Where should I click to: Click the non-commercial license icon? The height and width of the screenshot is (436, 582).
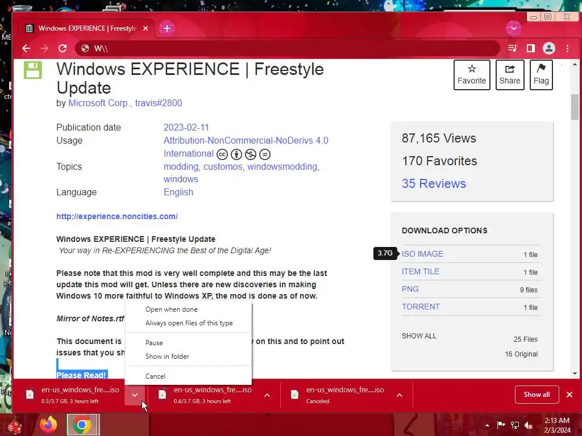tap(251, 154)
